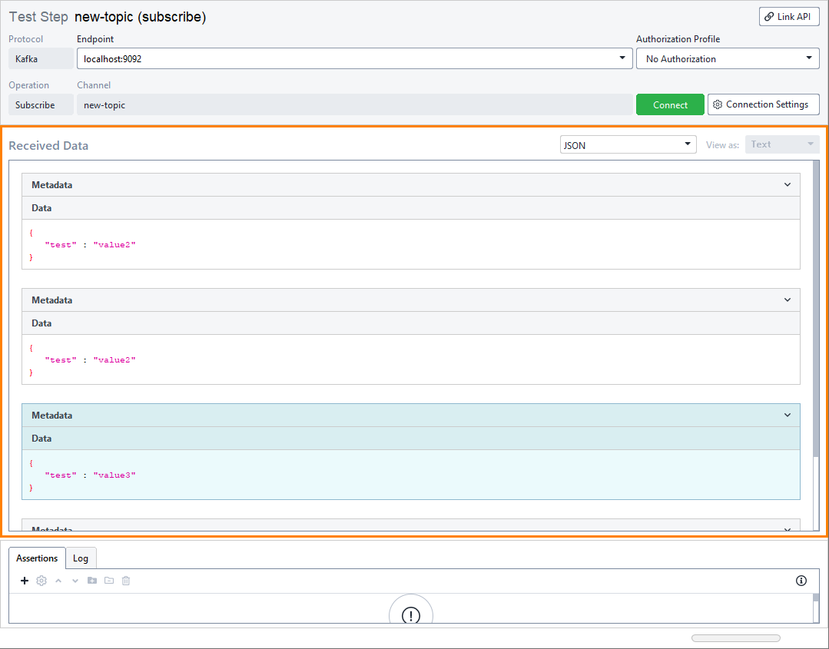829x649 pixels.
Task: Click the move assertion up arrow icon
Action: (x=58, y=580)
